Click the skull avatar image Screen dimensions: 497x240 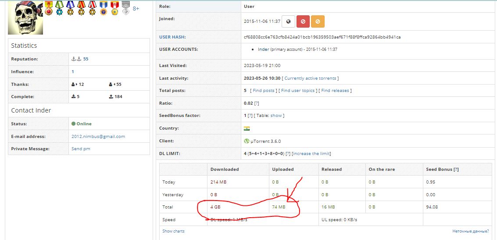click(25, 18)
